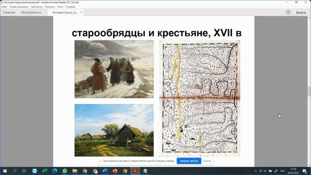Open Task View on taskbar

coord(24,171)
